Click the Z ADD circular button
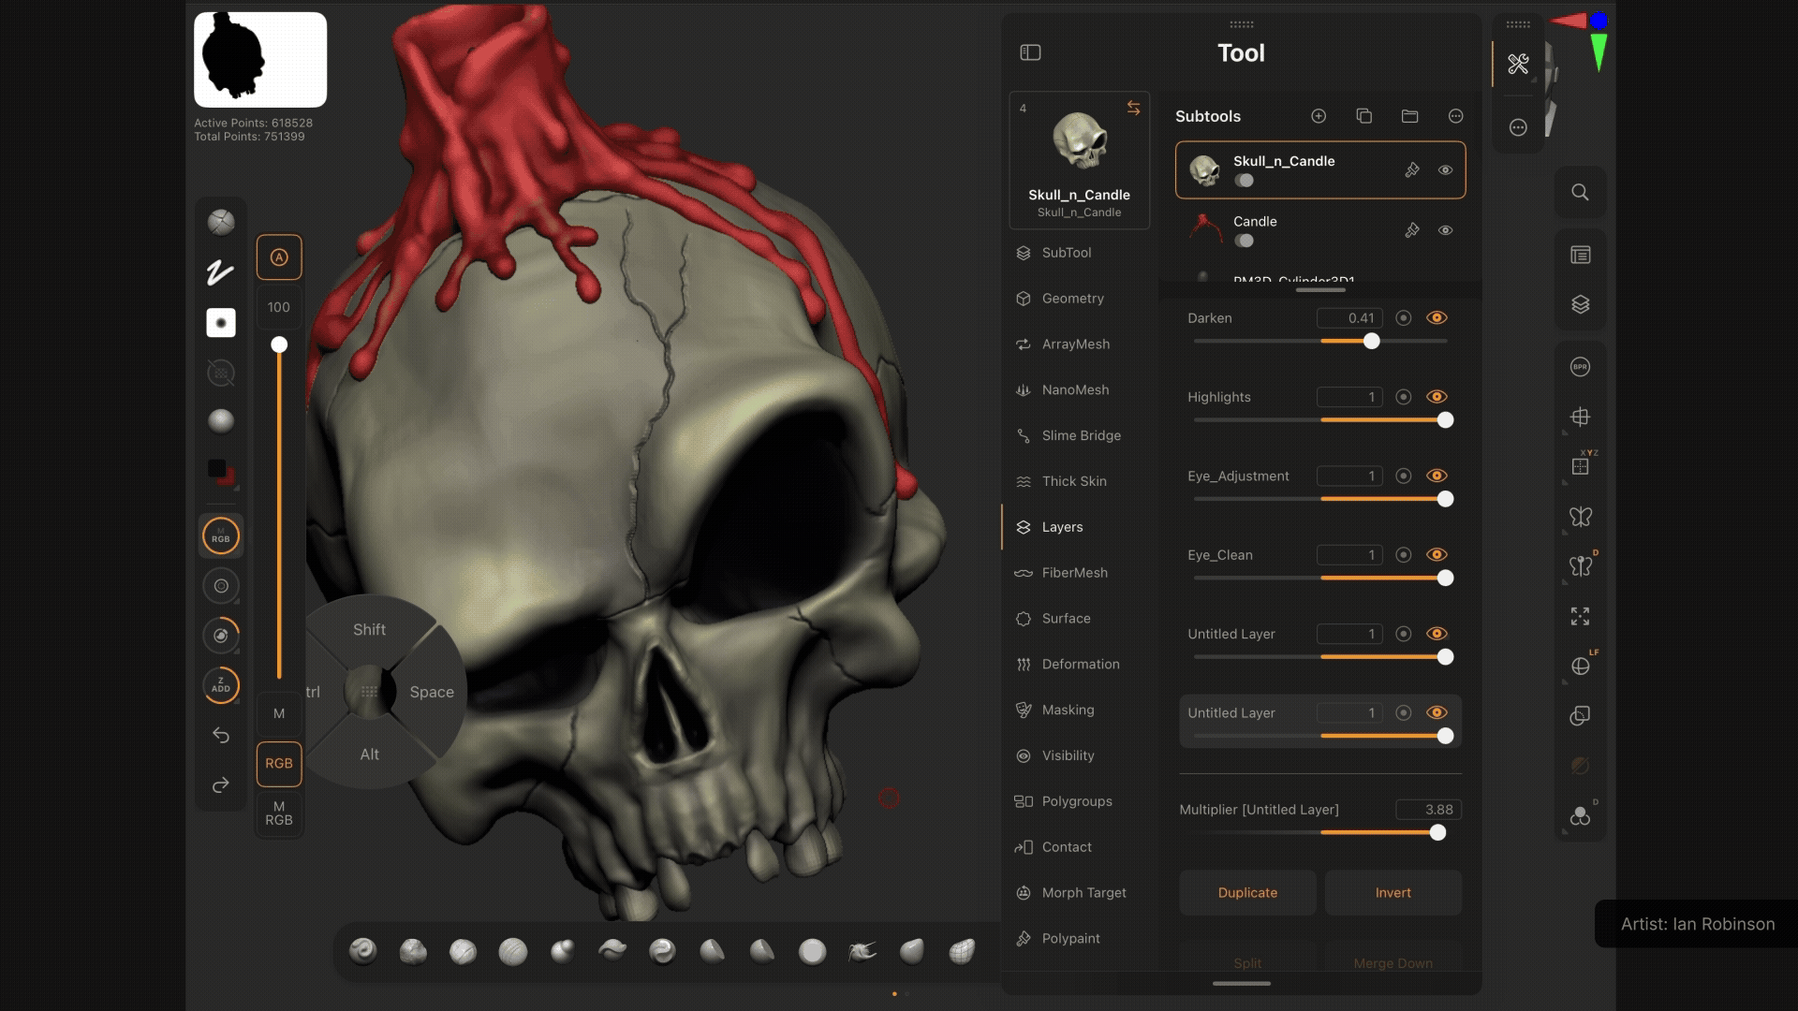 click(221, 685)
